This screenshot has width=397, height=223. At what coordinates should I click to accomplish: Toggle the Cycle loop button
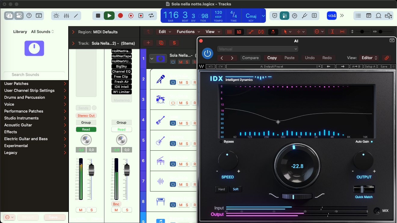tap(151, 16)
